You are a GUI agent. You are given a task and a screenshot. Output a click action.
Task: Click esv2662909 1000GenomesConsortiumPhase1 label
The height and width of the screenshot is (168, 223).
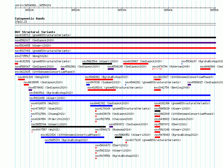184,114
